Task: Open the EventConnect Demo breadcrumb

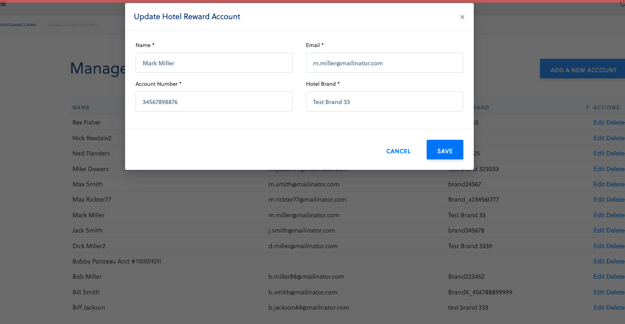Action: pyautogui.click(x=18, y=25)
